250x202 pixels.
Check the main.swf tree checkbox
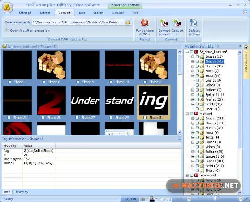point(192,114)
